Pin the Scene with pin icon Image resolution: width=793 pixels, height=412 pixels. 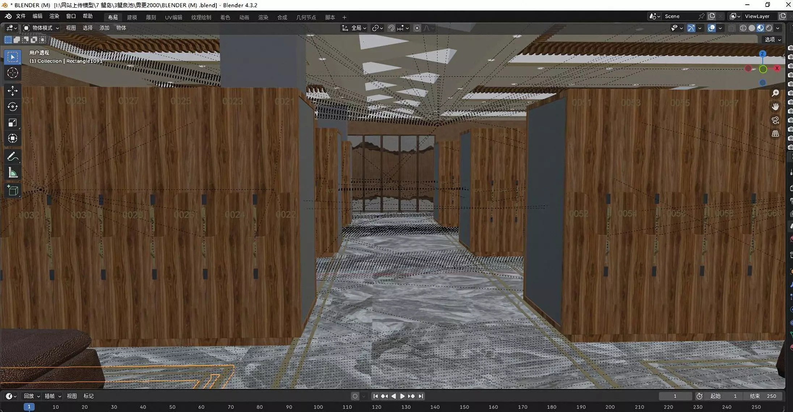[701, 16]
